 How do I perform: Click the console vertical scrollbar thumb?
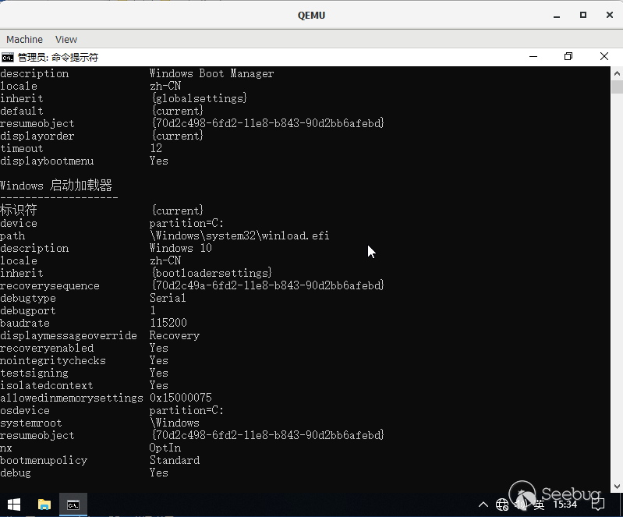click(x=617, y=87)
